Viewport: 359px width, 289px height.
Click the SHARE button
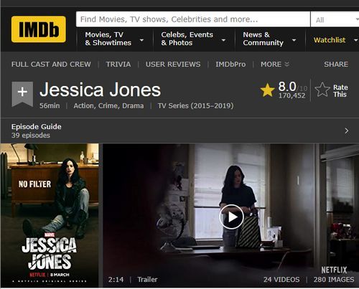[336, 65]
